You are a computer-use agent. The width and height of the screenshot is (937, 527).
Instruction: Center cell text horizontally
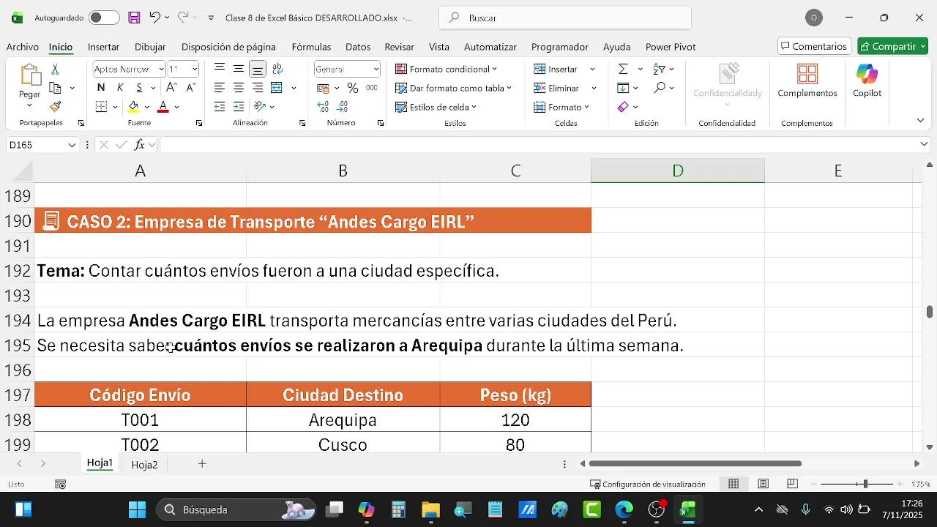coord(238,88)
